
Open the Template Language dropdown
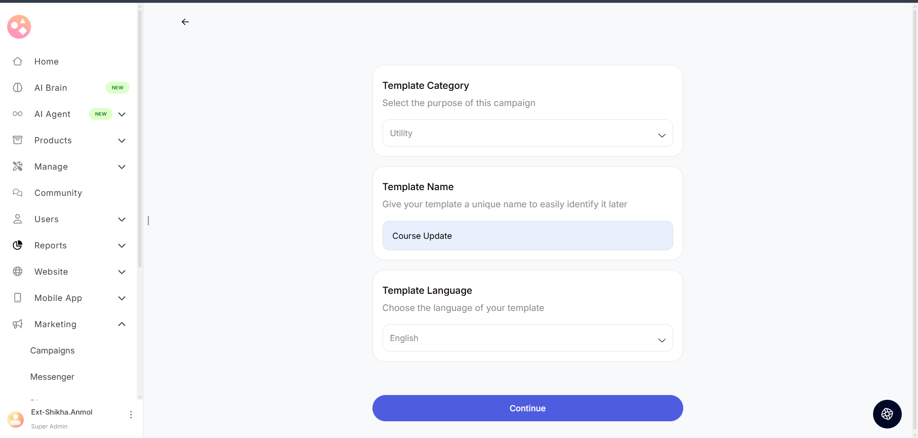pos(527,338)
